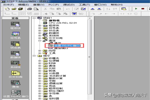Select the 程序控制 instruction folder
This screenshot has width=150, height=100.
pyautogui.click(x=56, y=88)
